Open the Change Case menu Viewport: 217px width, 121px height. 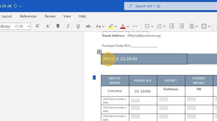pyautogui.click(x=100, y=26)
